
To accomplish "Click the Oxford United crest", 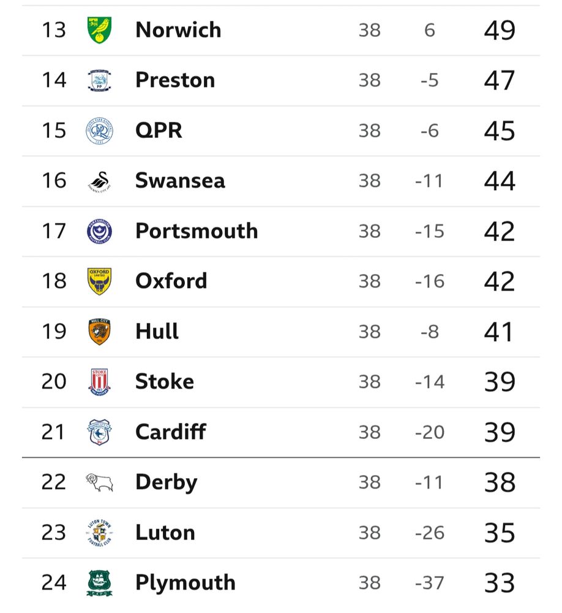I will click(x=99, y=281).
